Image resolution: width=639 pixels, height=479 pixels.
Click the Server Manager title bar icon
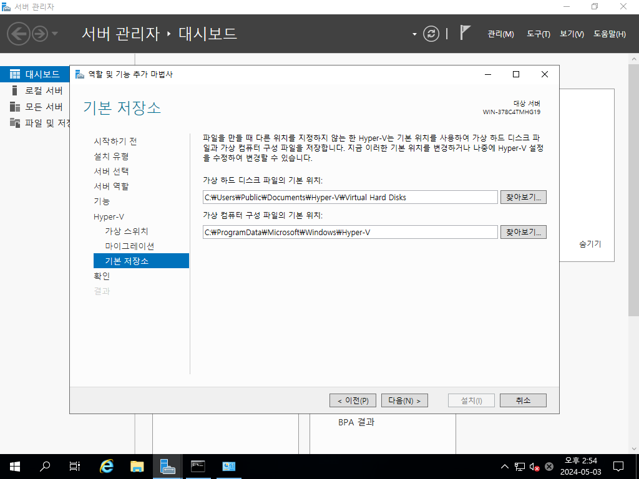pos(6,6)
